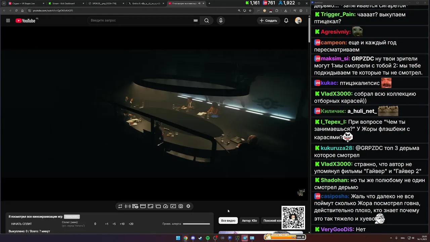Screen dimensions: 430x242
Task: Click the MEME PARTY widget in the taskbar
Action: [x=285, y=237]
